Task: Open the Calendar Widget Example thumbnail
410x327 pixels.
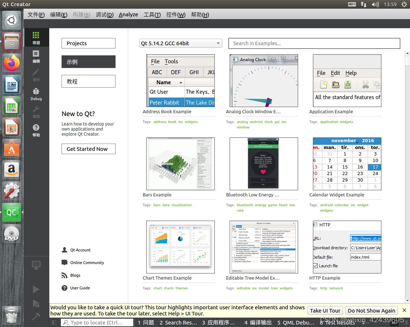Action: 347,164
